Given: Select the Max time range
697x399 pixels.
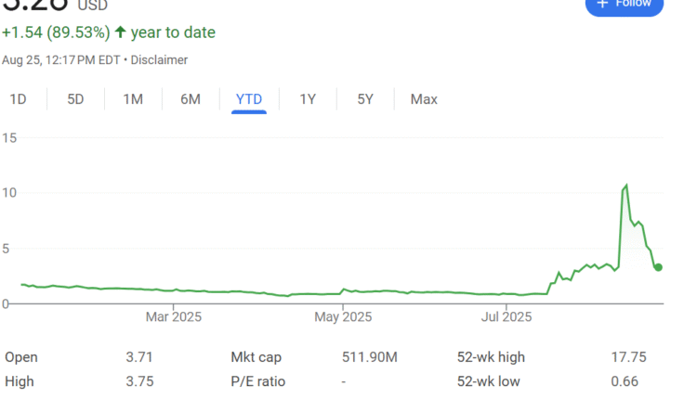Looking at the screenshot, I should coord(424,99).
